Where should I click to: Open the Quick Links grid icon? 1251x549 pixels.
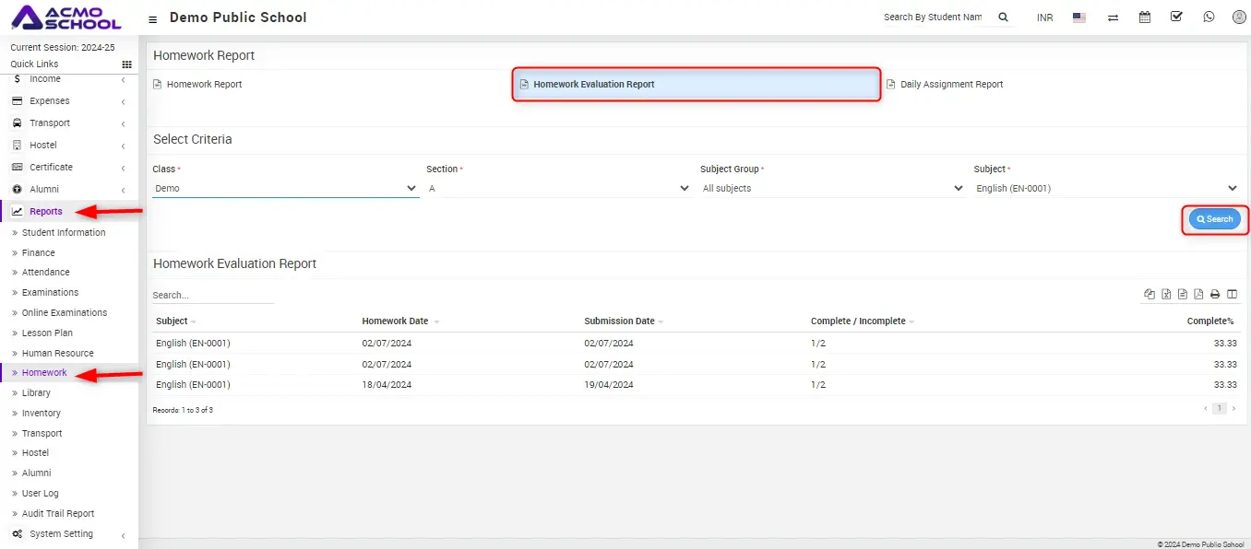126,64
